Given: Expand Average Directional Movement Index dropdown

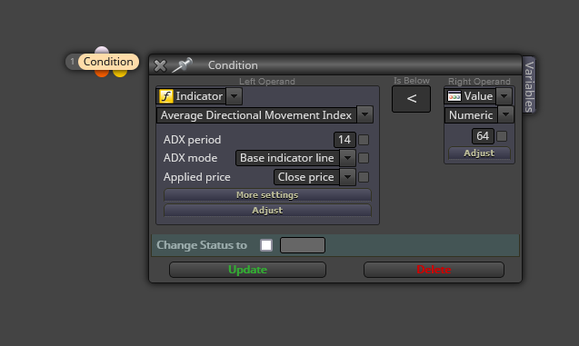Looking at the screenshot, I should pos(364,114).
